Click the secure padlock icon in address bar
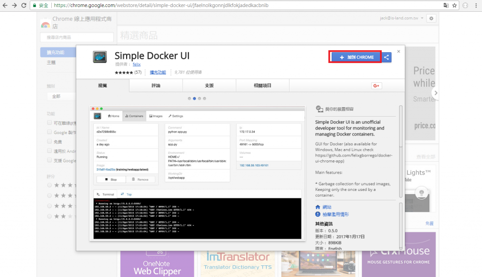Viewport: 482px width, 277px height. (35, 5)
